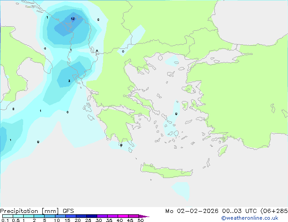Click the 0.1–0.5 mm legend swatch
The height and width of the screenshot is (222, 288).
click(8, 216)
